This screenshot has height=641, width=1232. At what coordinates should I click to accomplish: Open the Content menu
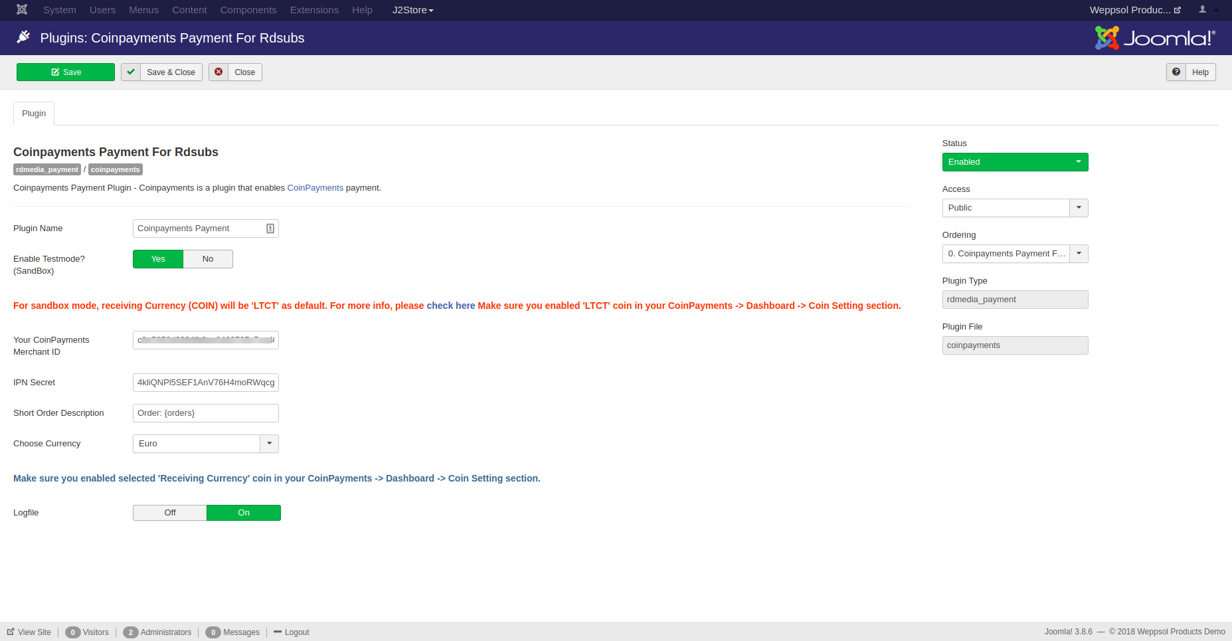point(189,10)
